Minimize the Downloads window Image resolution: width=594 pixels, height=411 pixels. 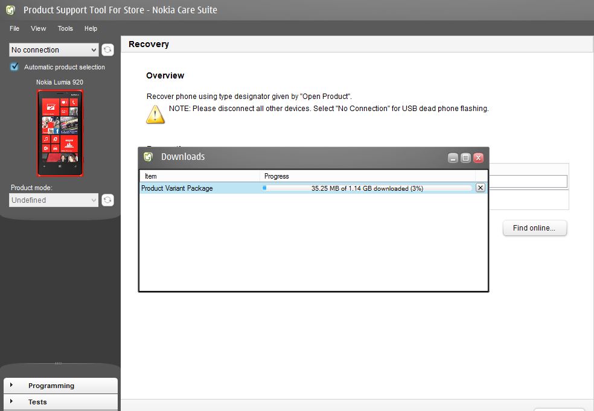point(453,158)
